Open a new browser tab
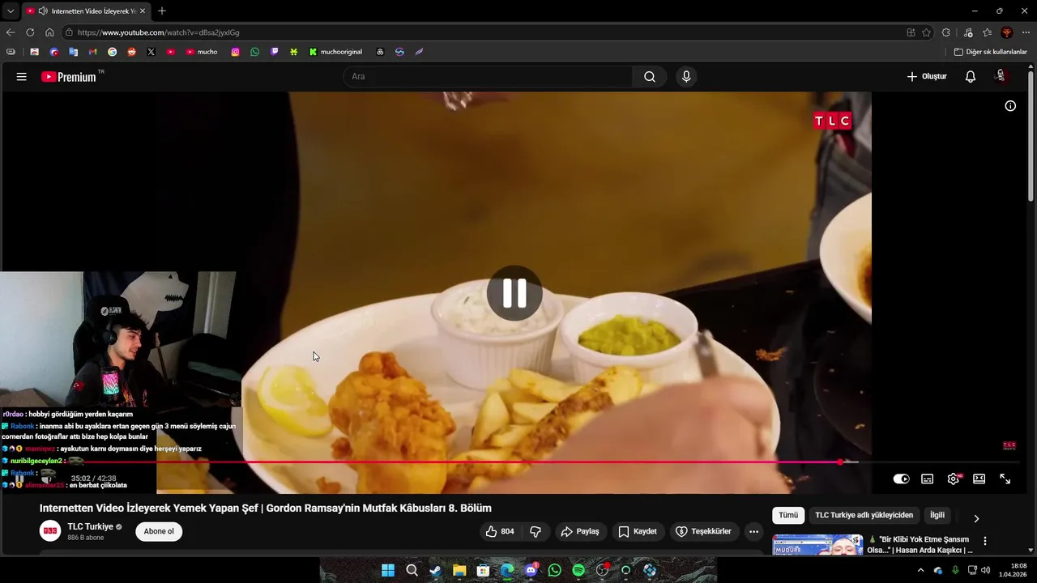 pos(162,11)
